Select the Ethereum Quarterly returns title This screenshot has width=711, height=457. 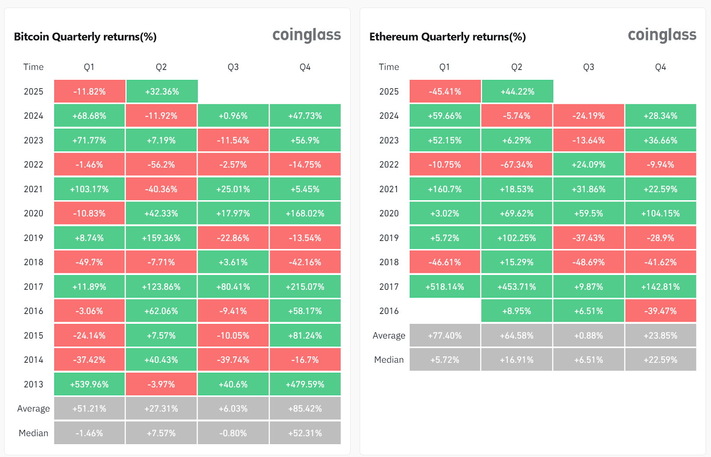pyautogui.click(x=447, y=37)
